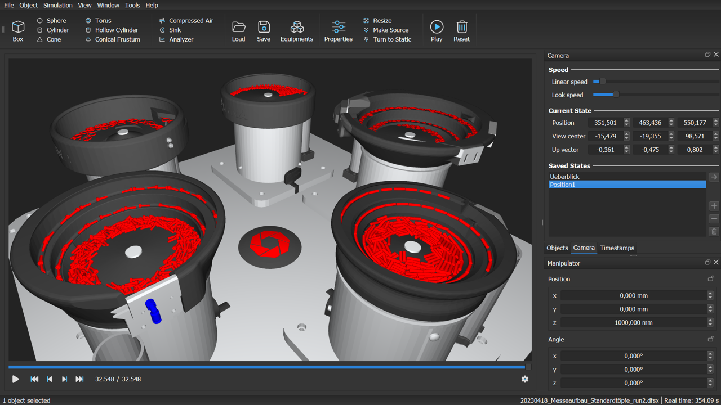Add a Cylinder shape

[52, 30]
